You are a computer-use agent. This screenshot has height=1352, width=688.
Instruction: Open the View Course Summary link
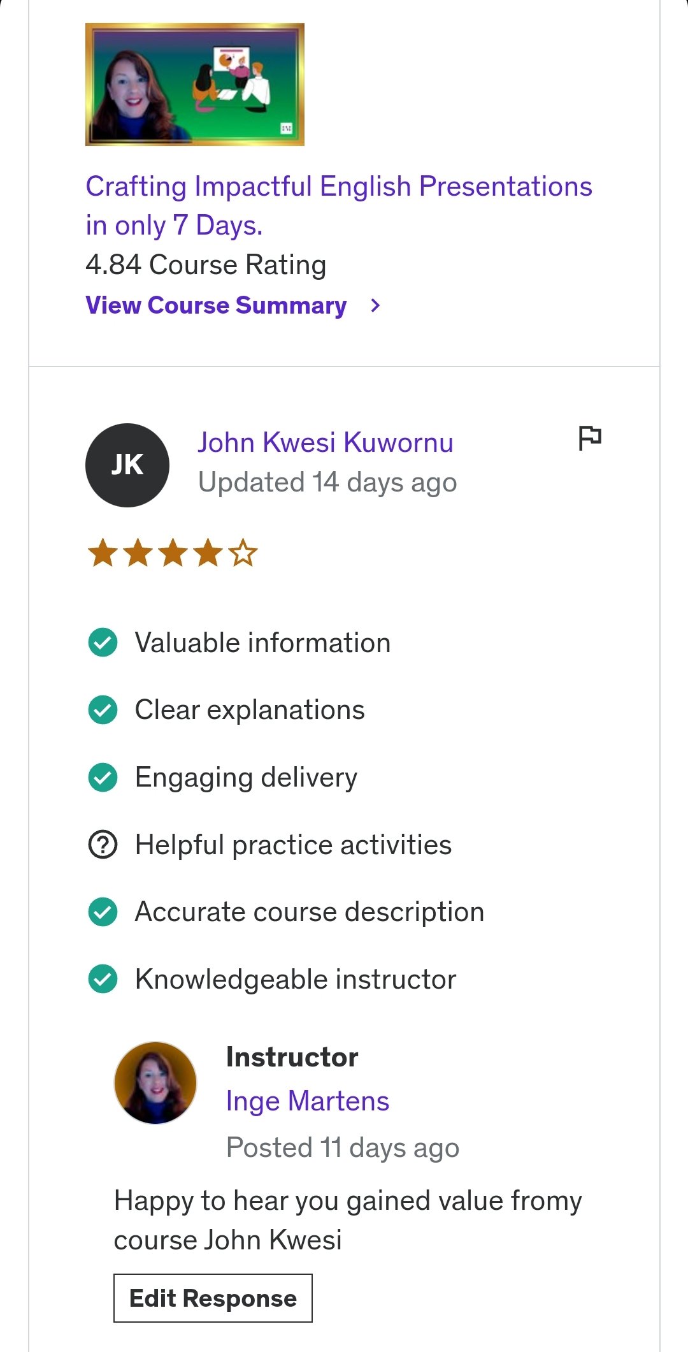(216, 306)
